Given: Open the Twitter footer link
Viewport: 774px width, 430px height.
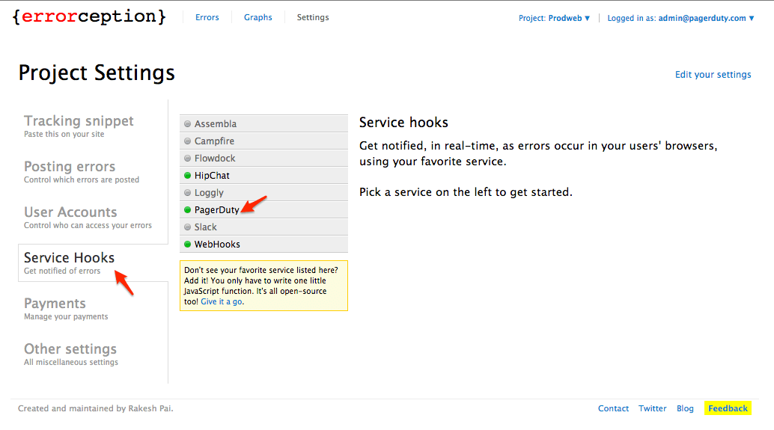Looking at the screenshot, I should pyautogui.click(x=652, y=408).
